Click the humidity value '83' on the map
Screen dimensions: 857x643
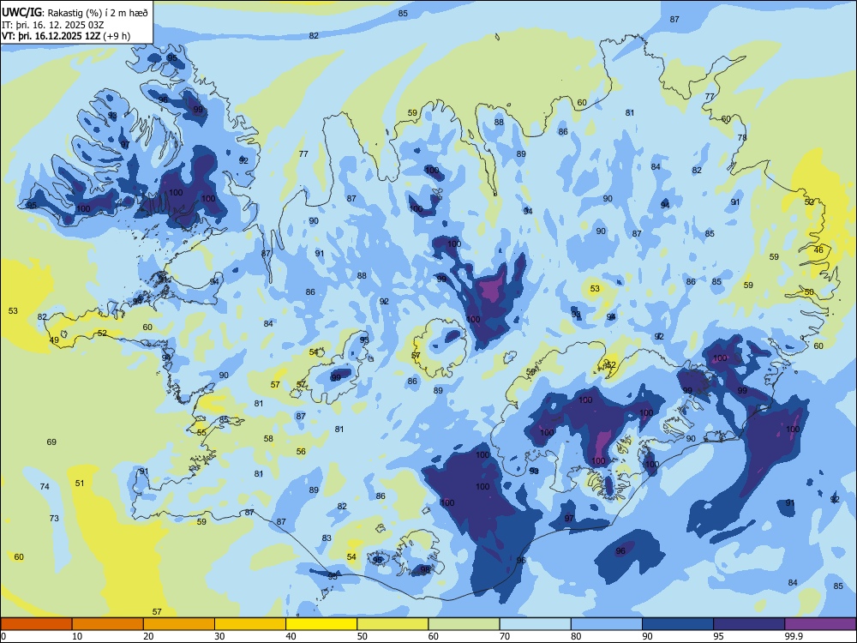click(x=327, y=538)
